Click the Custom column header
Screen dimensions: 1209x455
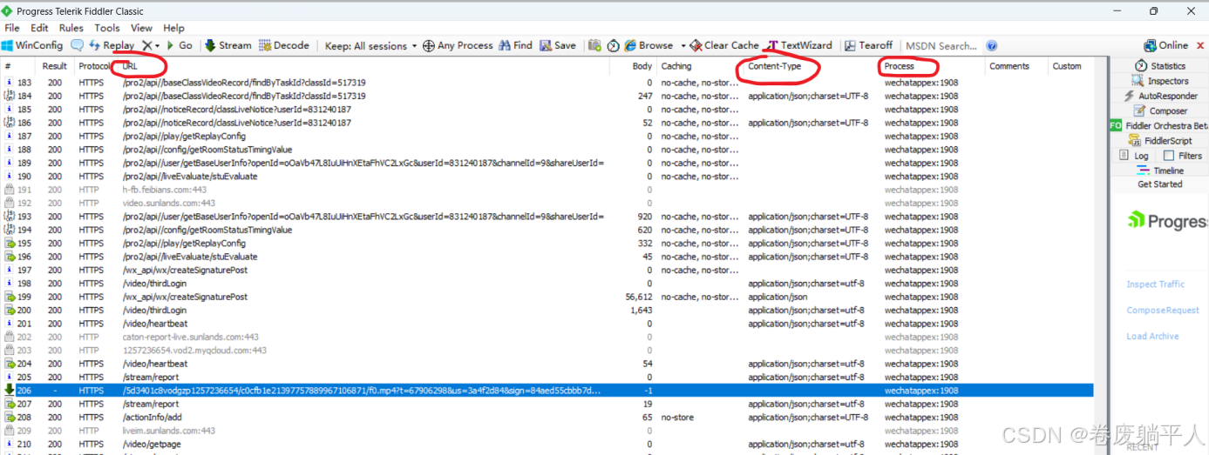pyautogui.click(x=1070, y=66)
